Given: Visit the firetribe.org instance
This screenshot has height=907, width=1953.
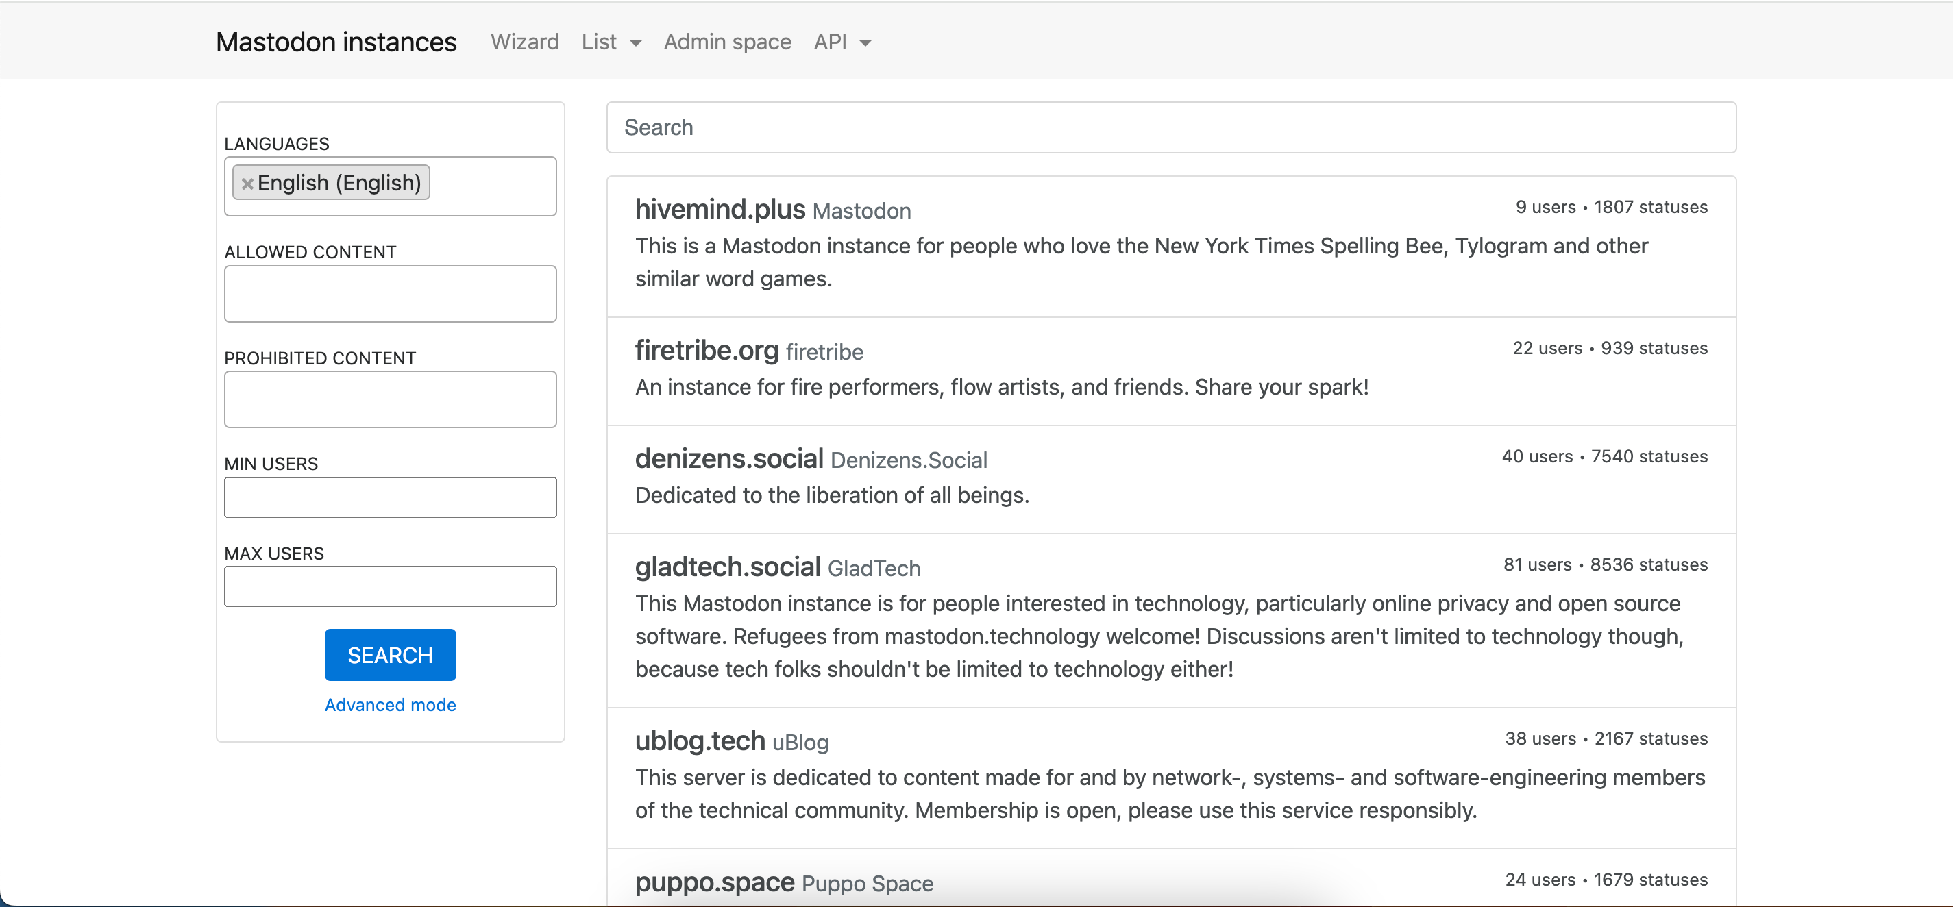Looking at the screenshot, I should pyautogui.click(x=707, y=350).
